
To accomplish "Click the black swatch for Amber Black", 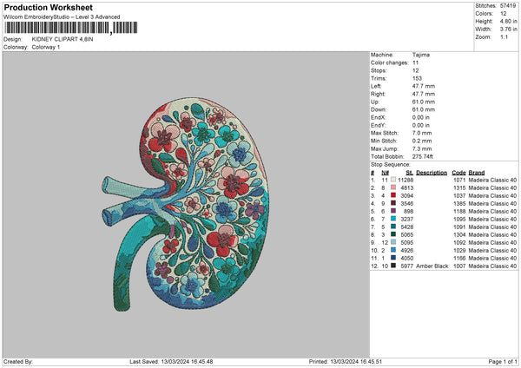I will (393, 266).
